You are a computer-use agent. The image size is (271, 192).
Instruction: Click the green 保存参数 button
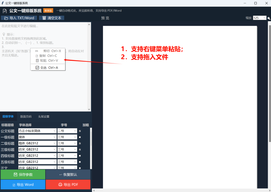pos(23,175)
